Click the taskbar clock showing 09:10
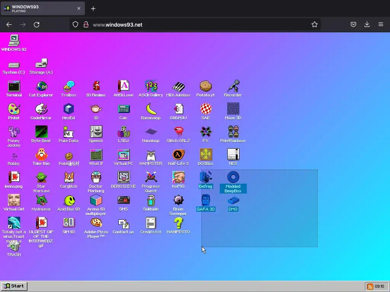The image size is (390, 292). click(x=380, y=287)
